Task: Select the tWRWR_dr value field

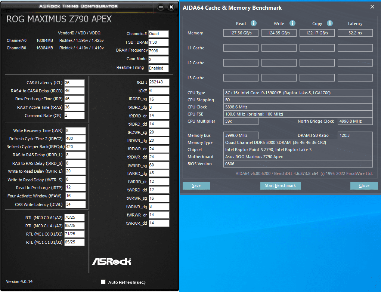Action: click(x=159, y=215)
